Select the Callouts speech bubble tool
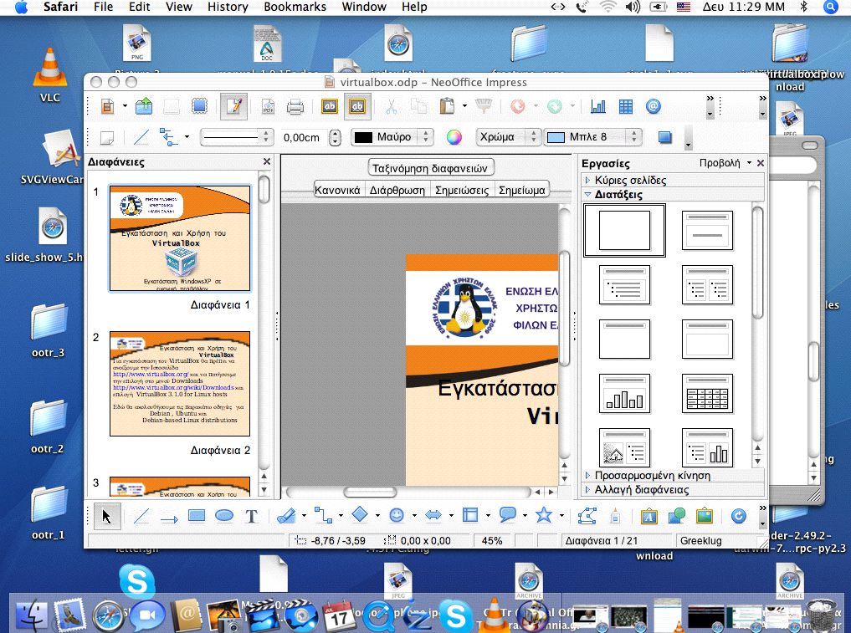The image size is (851, 633). (x=507, y=515)
